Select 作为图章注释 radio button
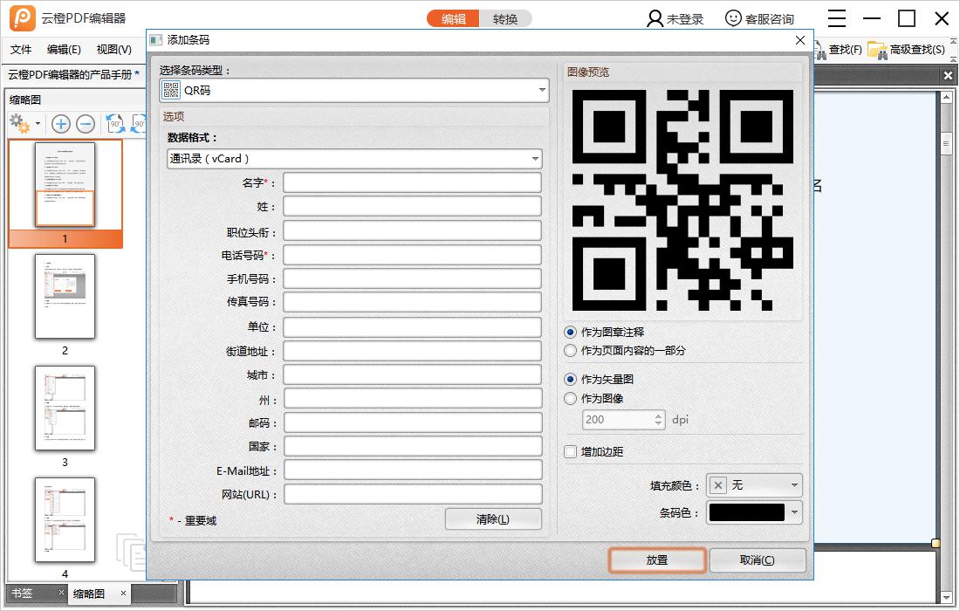Image resolution: width=960 pixels, height=611 pixels. [570, 332]
